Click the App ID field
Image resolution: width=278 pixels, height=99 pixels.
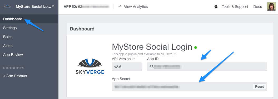point(207,67)
